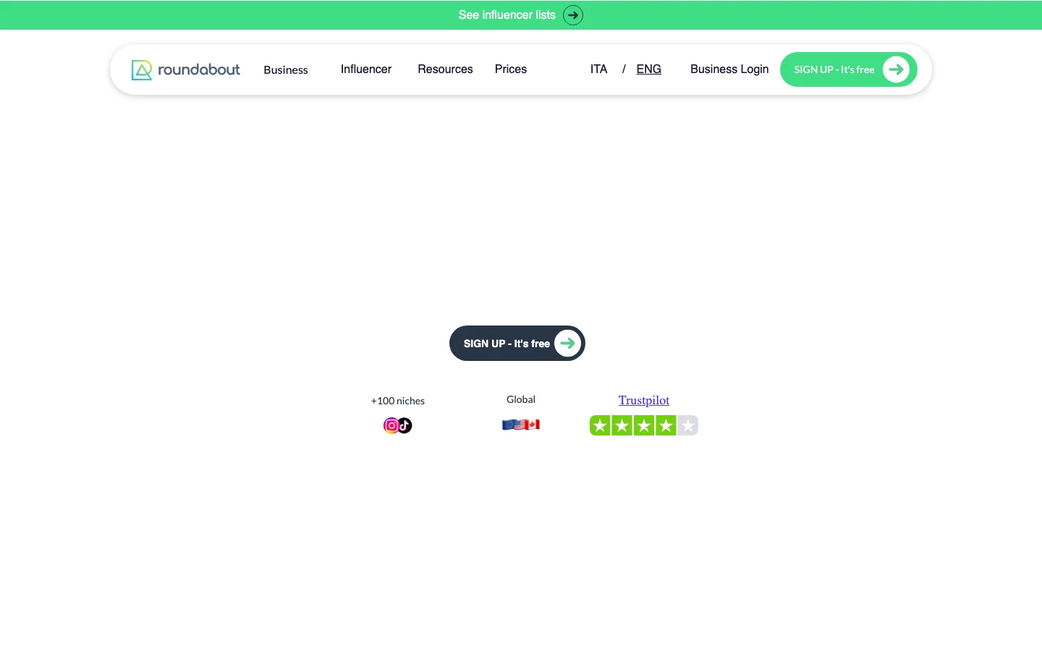Open the Influencer menu
Screen dimensions: 1042x651
click(366, 69)
